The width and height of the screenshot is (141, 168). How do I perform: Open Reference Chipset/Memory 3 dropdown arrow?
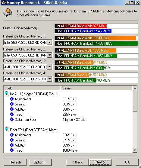(50, 67)
